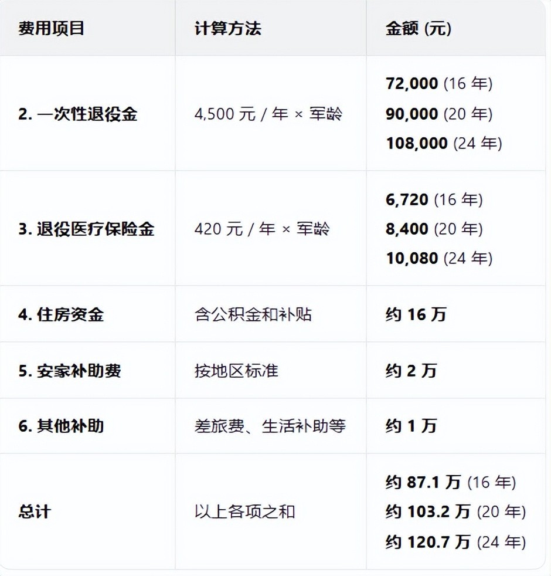Click the 差旅费、生活补助等 cell
Image resolution: width=551 pixels, height=576 pixels.
(x=270, y=426)
